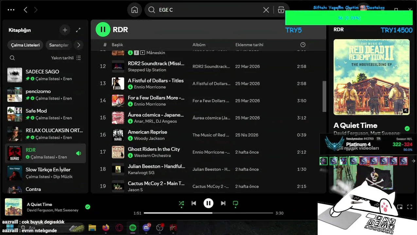Viewport: 417px width, 235px height.
Task: Click Ennio Morricone under A Fistful of Dollars
Action: pos(150,87)
